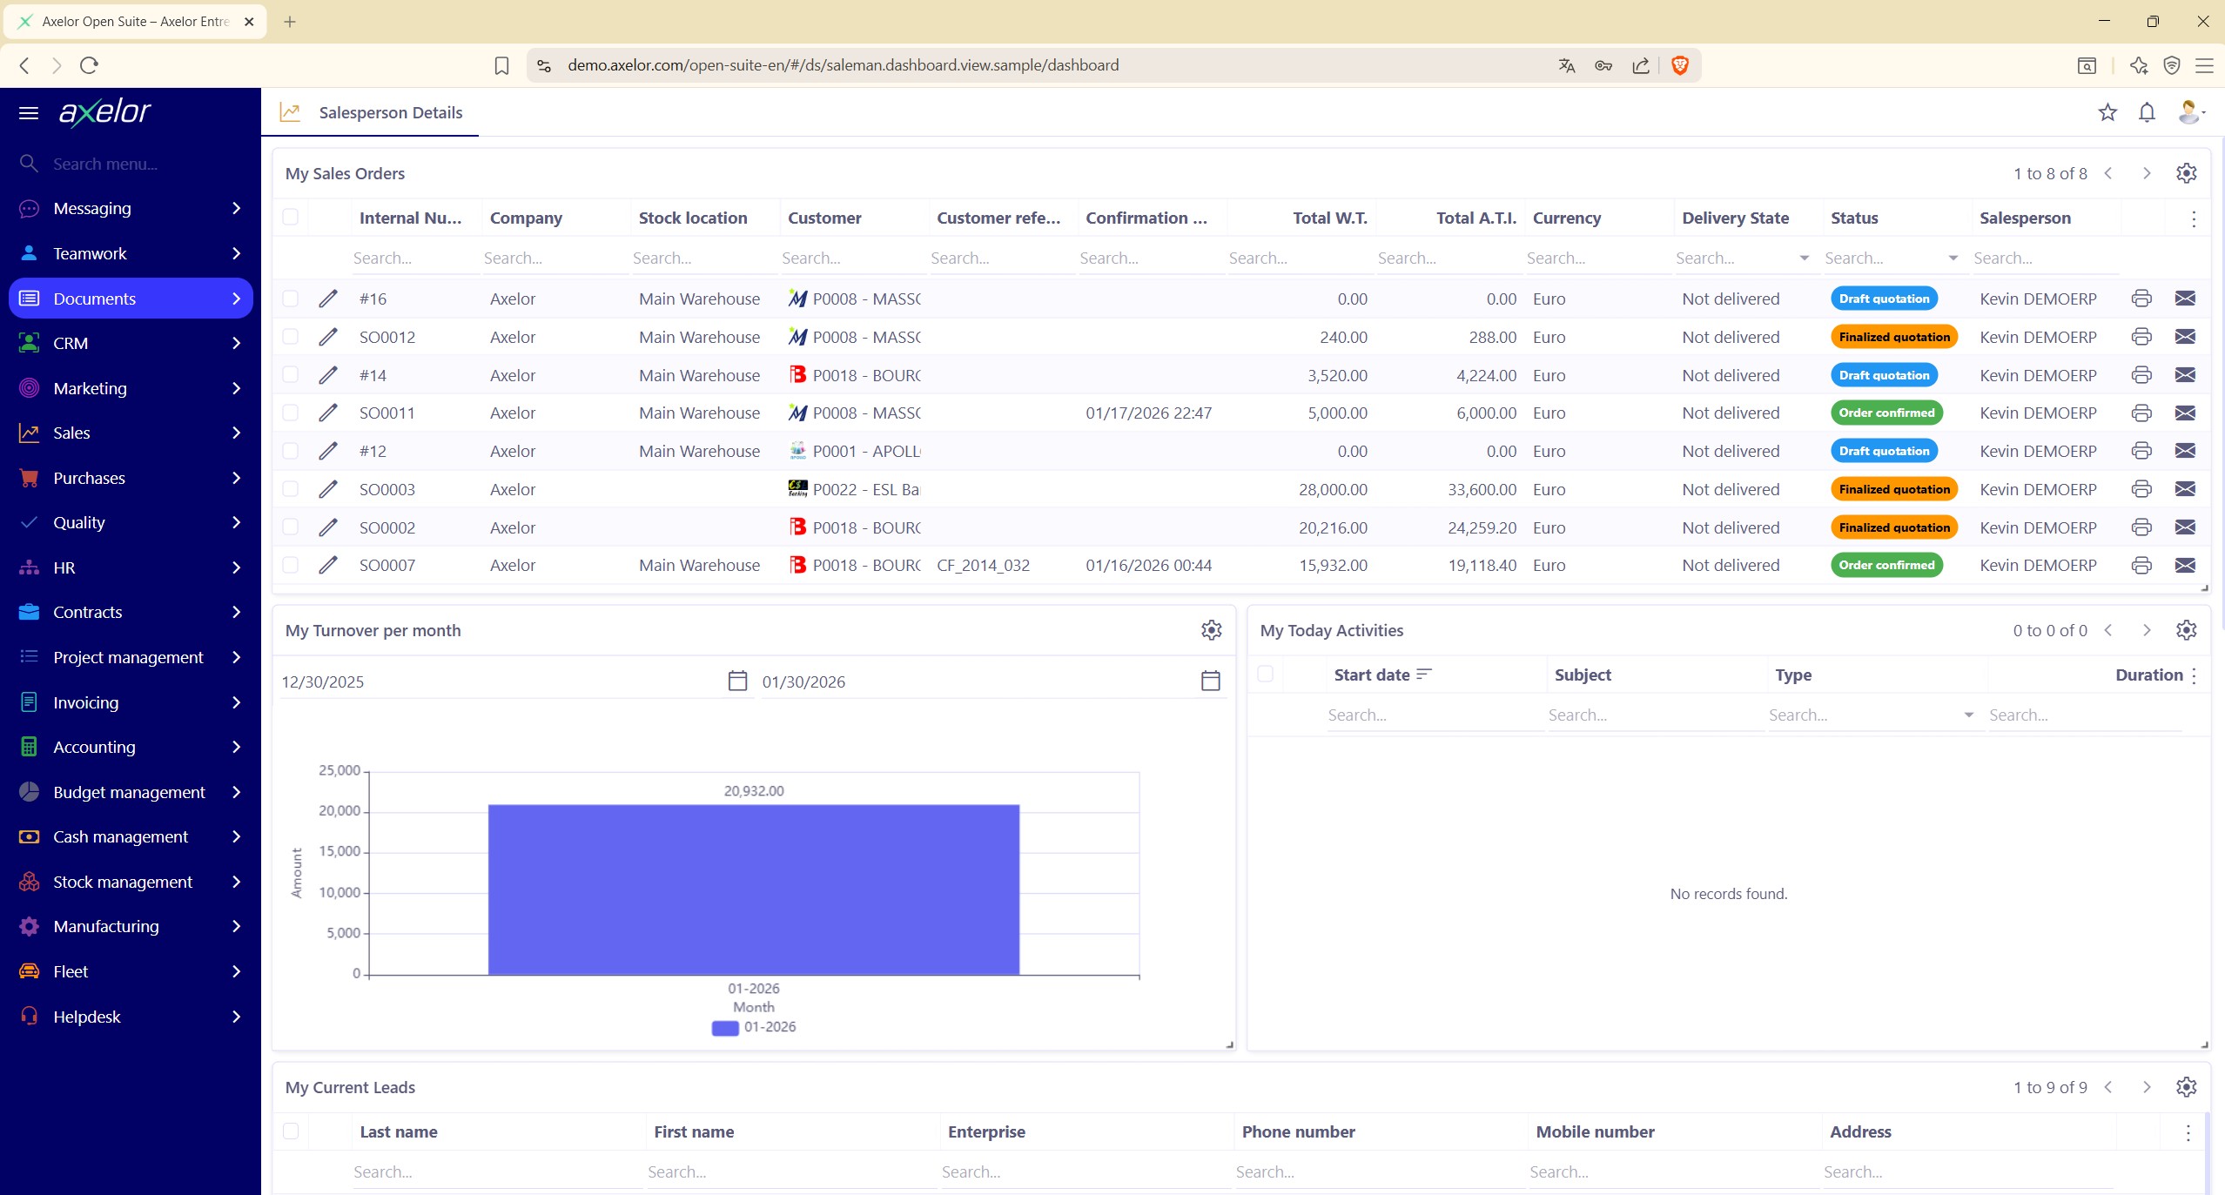The height and width of the screenshot is (1195, 2225).
Task: Open the notifications bell
Action: tap(2147, 112)
